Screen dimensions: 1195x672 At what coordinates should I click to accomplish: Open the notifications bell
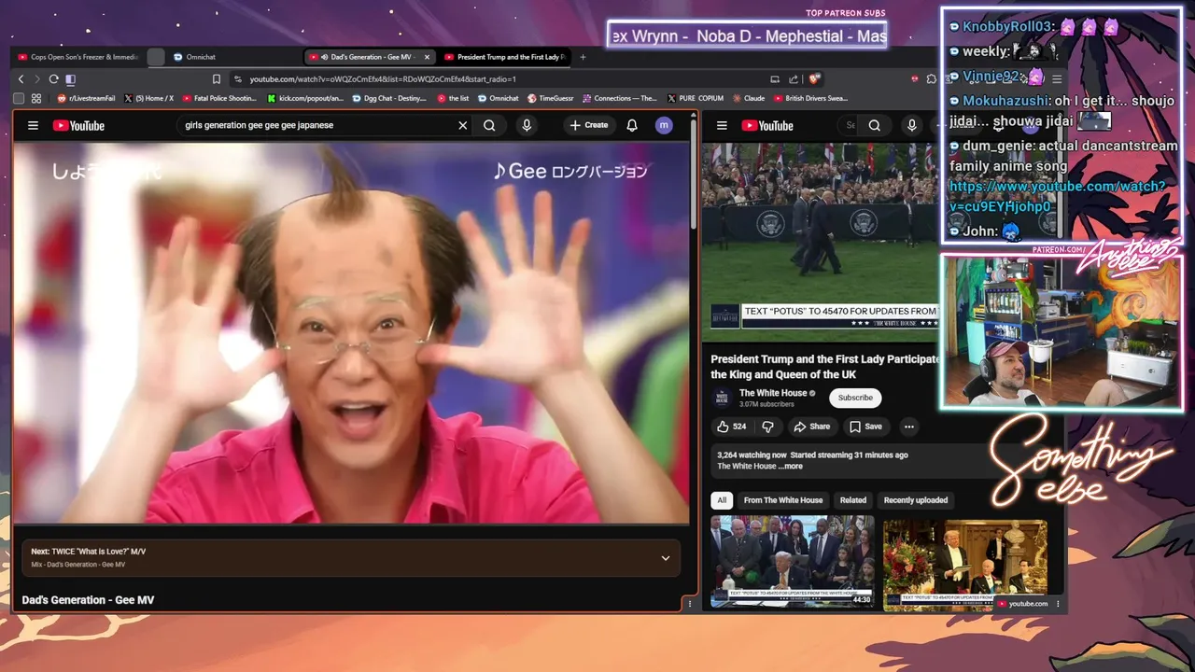point(632,125)
